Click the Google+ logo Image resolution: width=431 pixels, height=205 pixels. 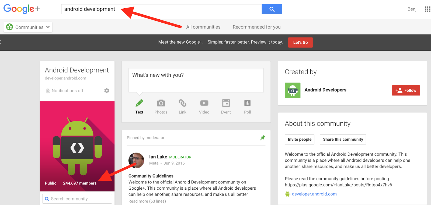pyautogui.click(x=22, y=9)
